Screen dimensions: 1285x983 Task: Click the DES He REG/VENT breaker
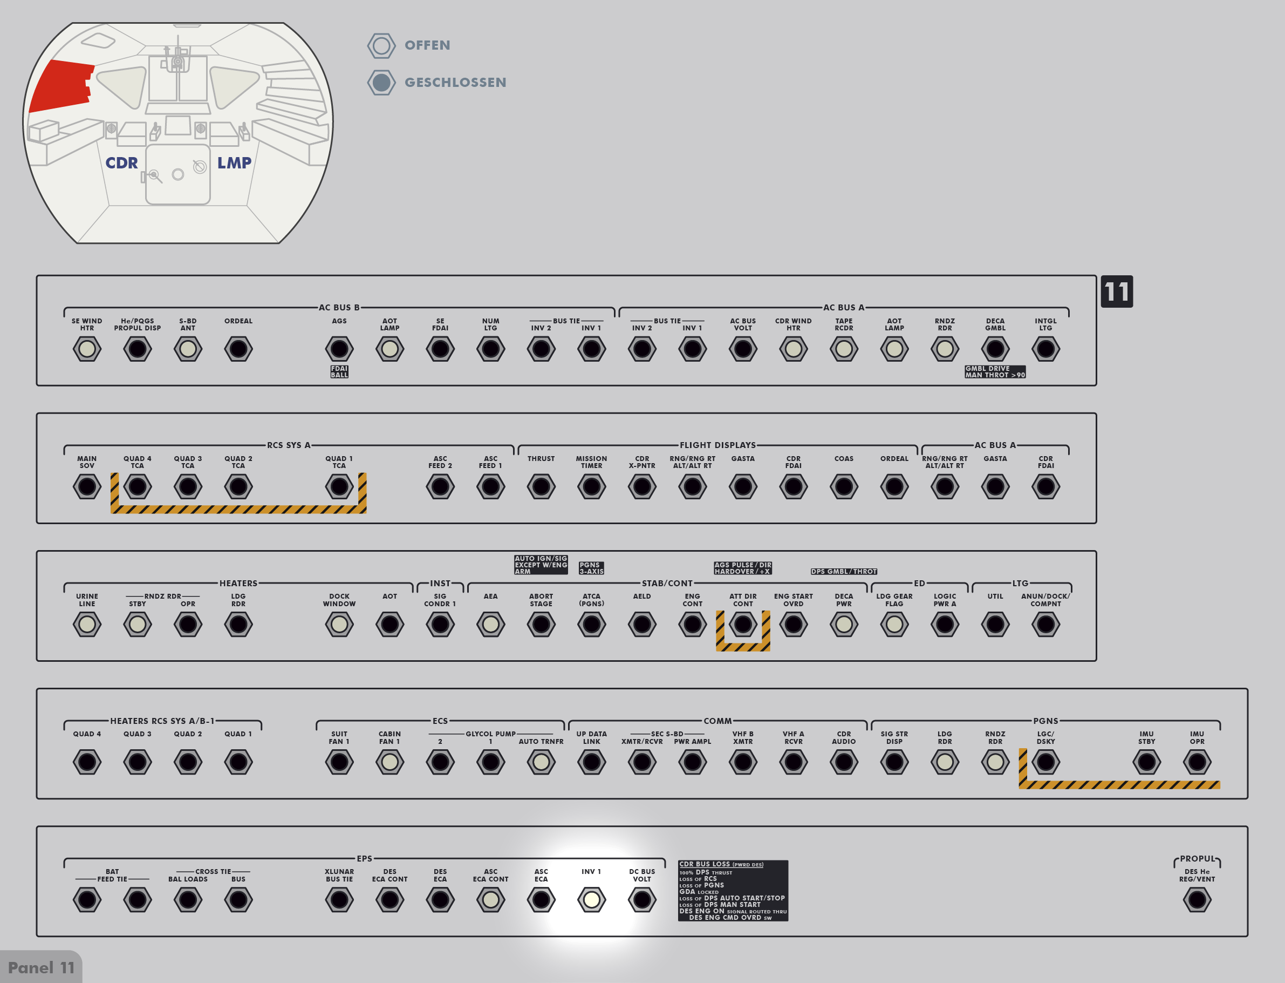coord(1197,900)
